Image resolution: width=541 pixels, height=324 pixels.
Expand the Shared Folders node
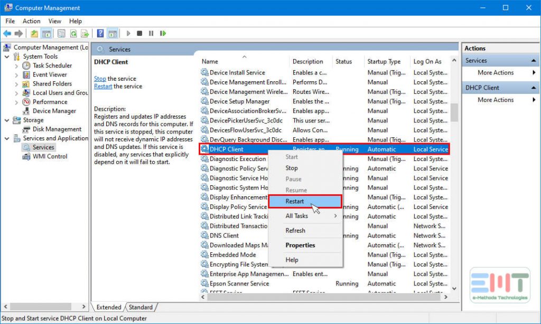click(x=16, y=84)
